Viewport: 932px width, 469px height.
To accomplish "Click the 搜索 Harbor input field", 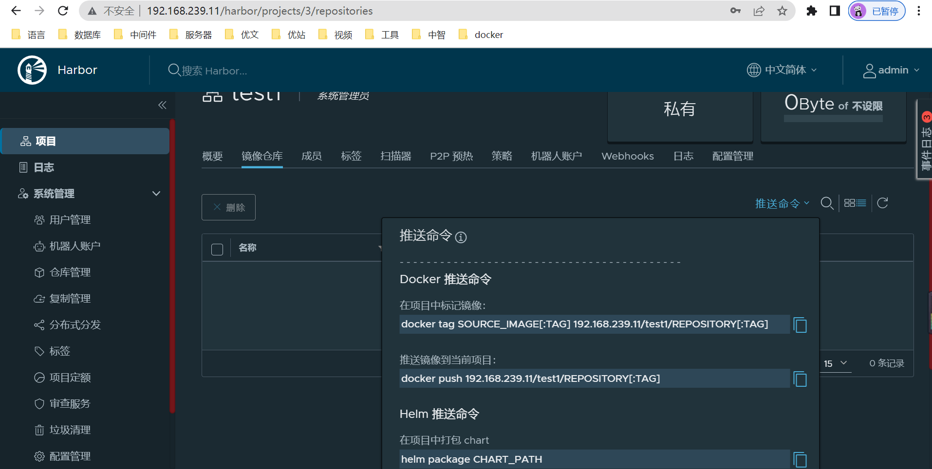I will pos(219,71).
